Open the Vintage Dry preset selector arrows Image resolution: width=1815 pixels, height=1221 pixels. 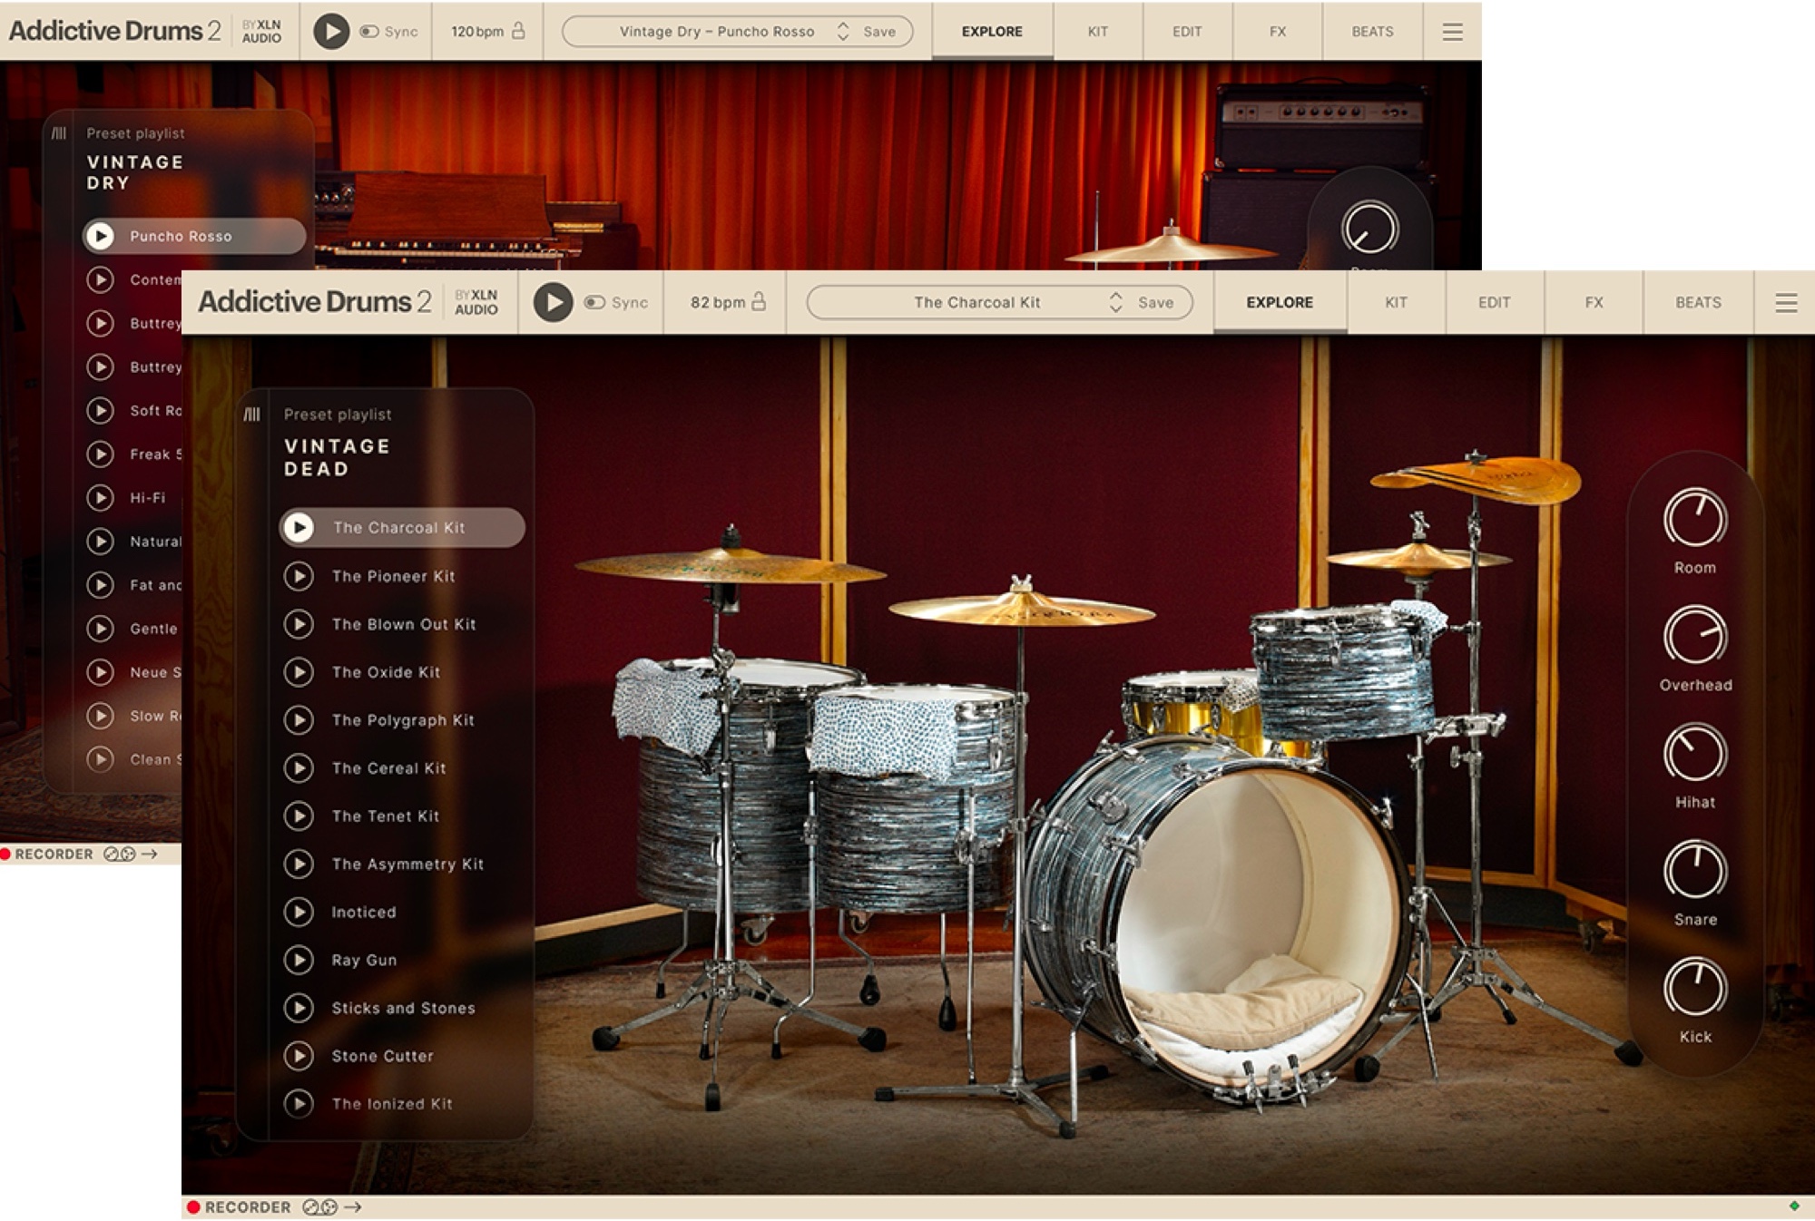pyautogui.click(x=842, y=32)
